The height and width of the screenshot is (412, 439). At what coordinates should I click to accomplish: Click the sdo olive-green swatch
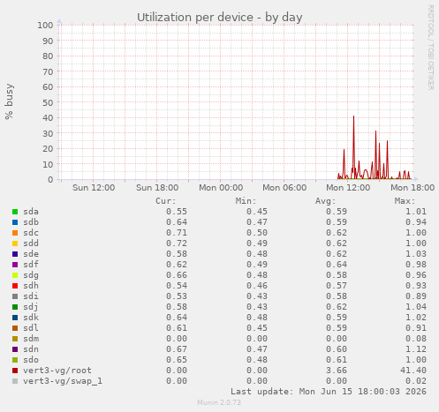coord(15,360)
